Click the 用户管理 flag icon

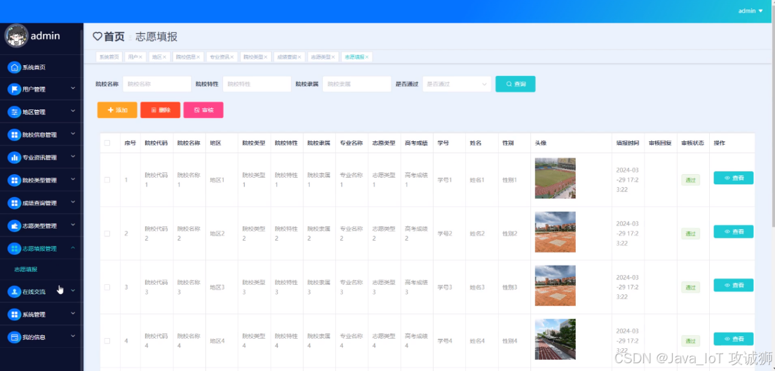(x=14, y=89)
